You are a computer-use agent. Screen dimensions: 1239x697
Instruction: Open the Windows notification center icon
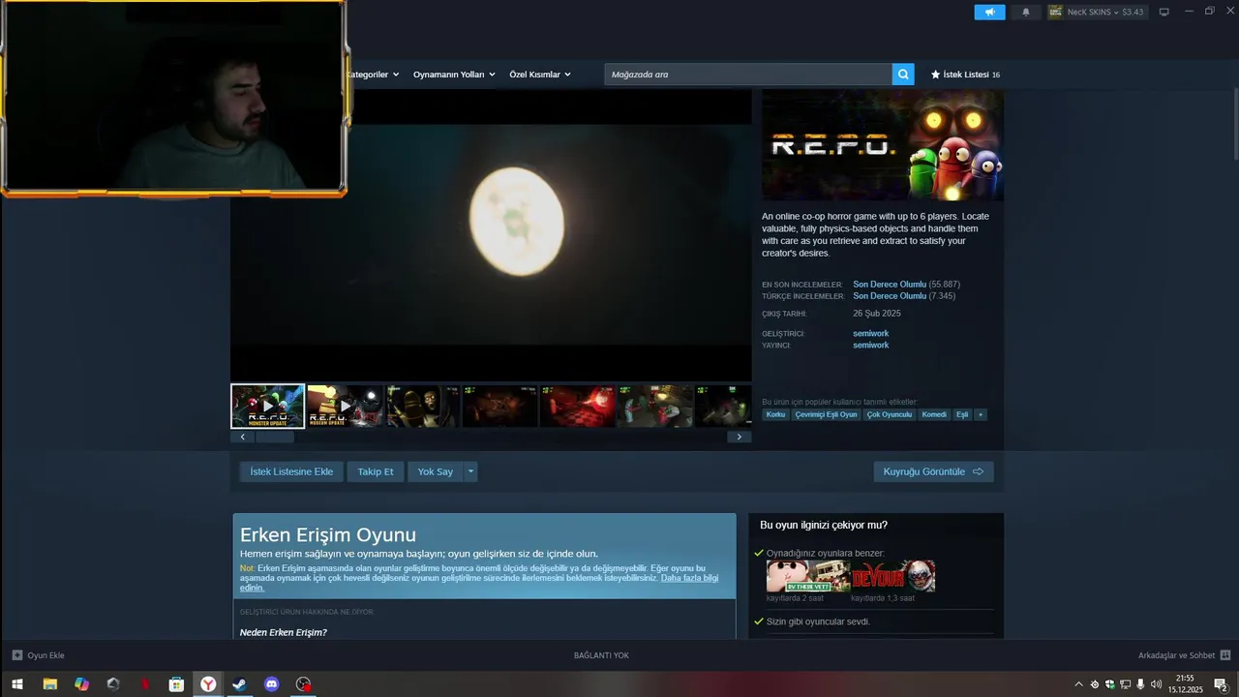[1221, 684]
